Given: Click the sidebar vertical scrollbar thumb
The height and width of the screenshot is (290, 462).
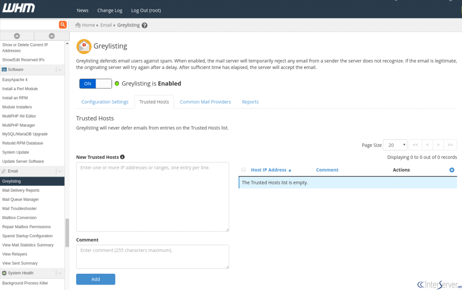Looking at the screenshot, I should (x=67, y=233).
